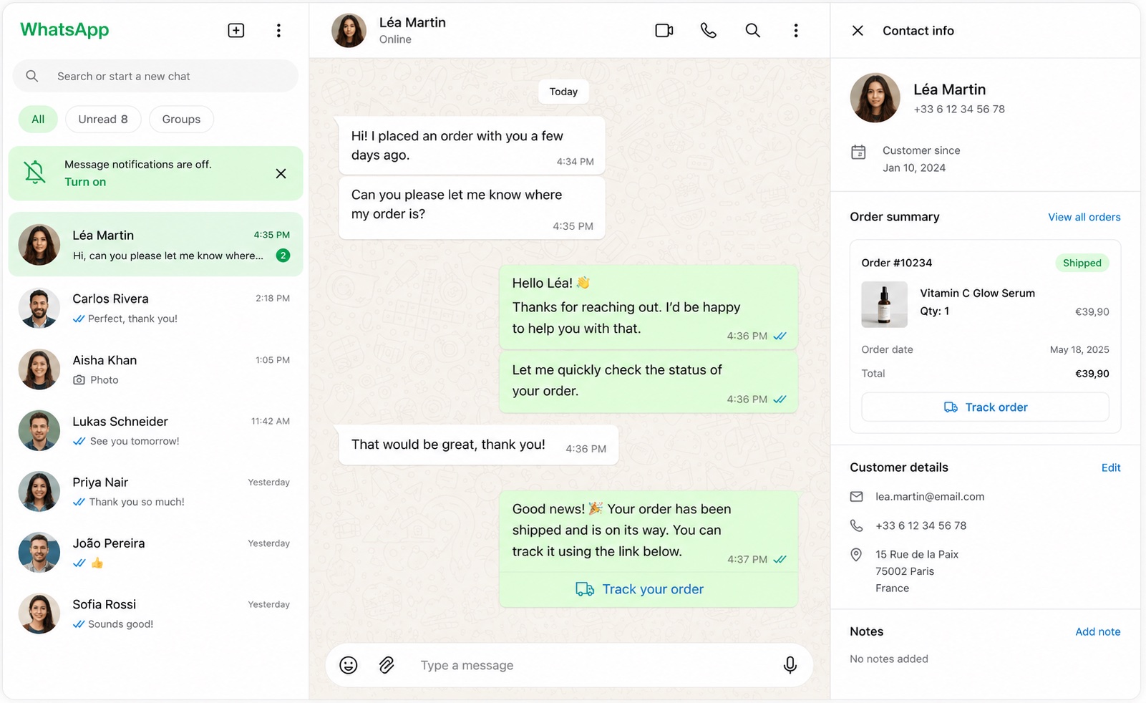Screen dimensions: 1146x703
Task: Edit the customer details
Action: click(x=1111, y=467)
